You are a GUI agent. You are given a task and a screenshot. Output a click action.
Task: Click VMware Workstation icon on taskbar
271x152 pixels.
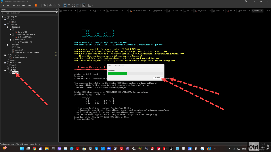[209, 149]
